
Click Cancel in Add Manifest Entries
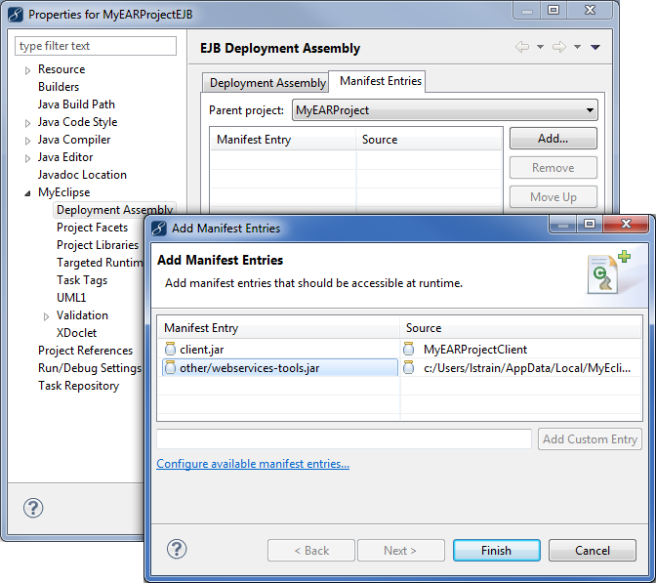point(593,551)
